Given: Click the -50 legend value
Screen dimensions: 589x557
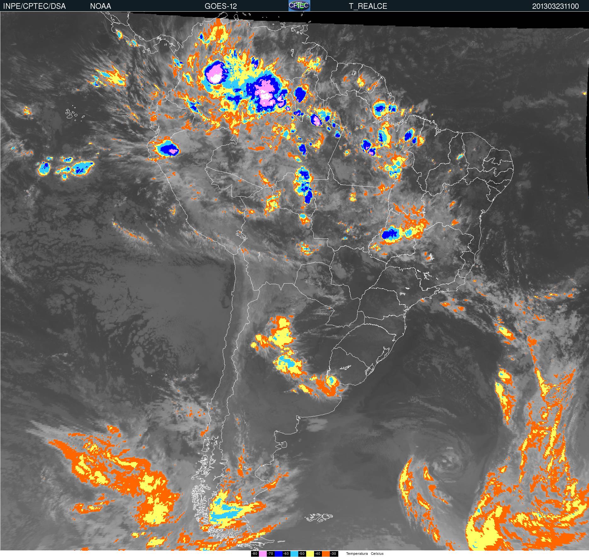Looking at the screenshot, I should (x=302, y=554).
